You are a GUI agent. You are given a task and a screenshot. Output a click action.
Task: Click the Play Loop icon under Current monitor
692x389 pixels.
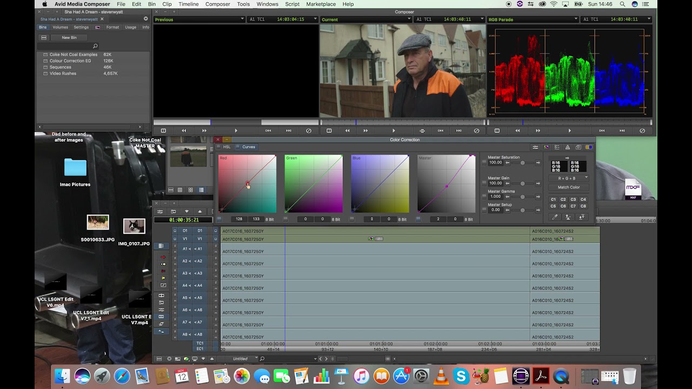422,130
